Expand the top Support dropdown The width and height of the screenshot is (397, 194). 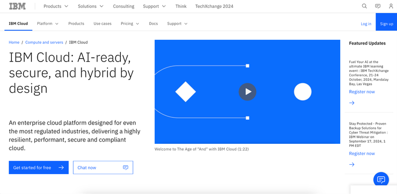click(x=154, y=6)
